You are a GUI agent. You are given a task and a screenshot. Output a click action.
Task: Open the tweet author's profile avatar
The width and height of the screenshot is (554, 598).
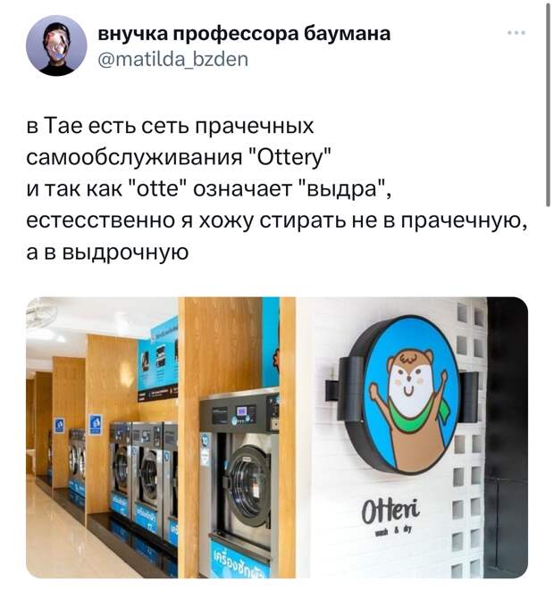coord(56,46)
